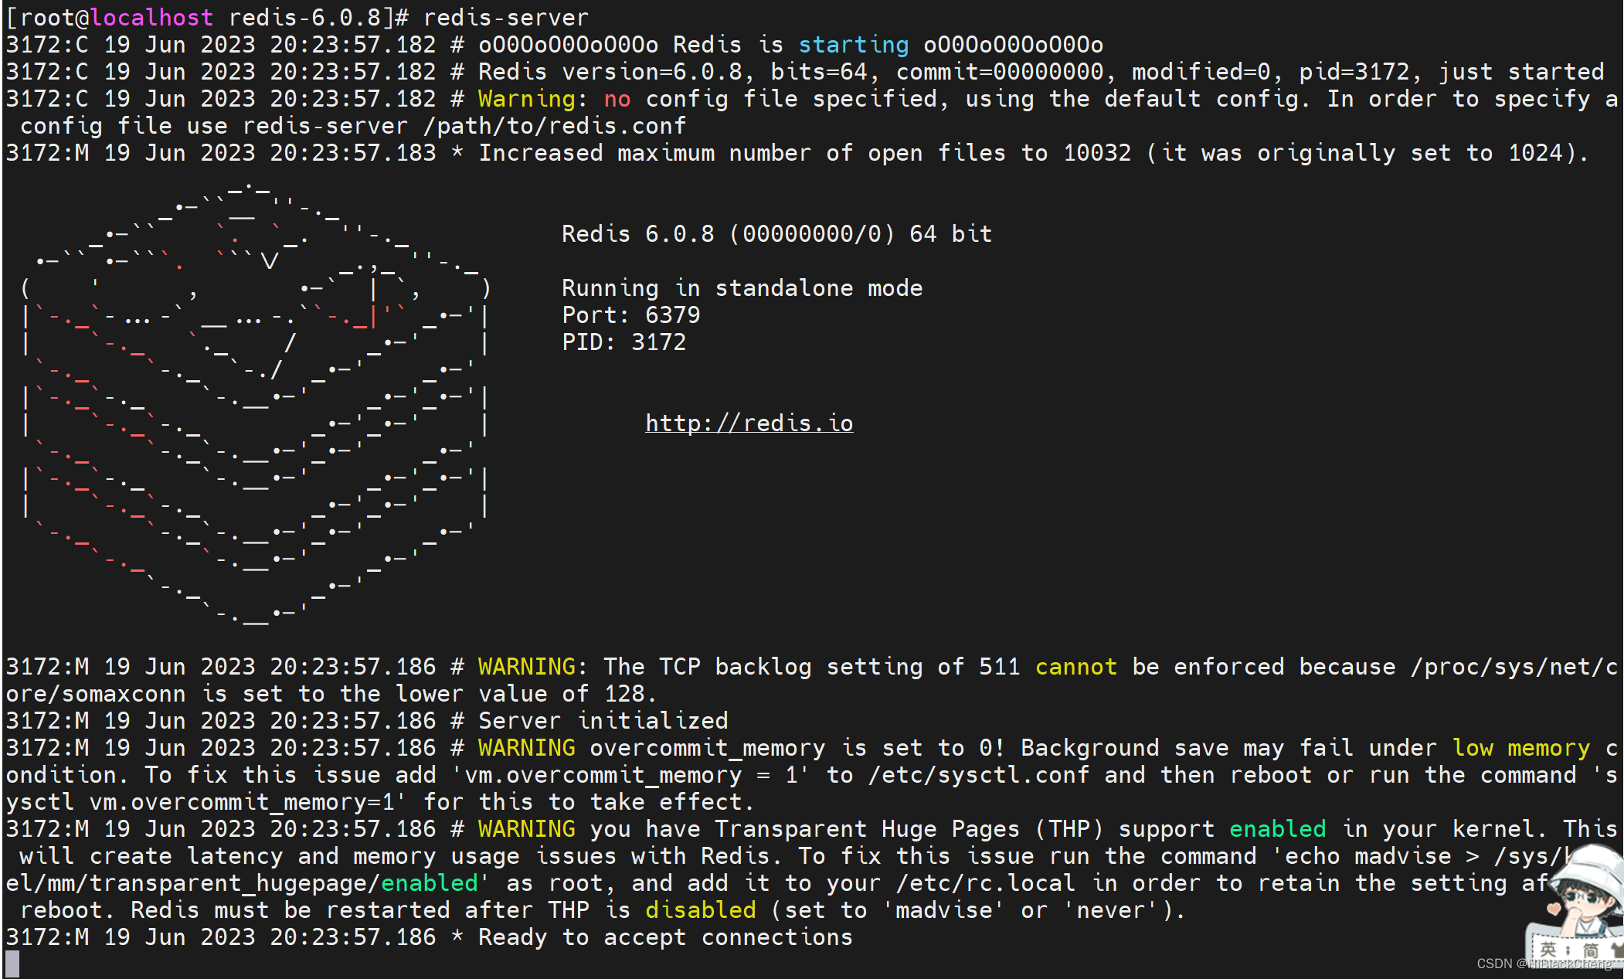Click the cyan 'starting' word in log
Screen dimensions: 1624x979
[x=853, y=45]
